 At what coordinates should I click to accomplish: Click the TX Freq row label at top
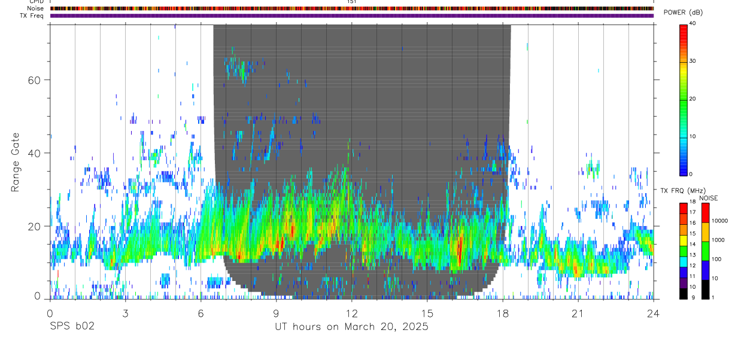point(32,16)
